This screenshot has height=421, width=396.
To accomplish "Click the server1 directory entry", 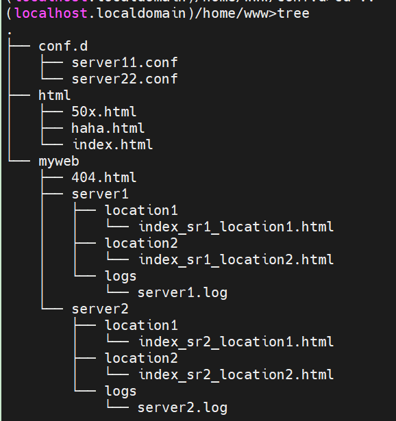I will pos(100,194).
